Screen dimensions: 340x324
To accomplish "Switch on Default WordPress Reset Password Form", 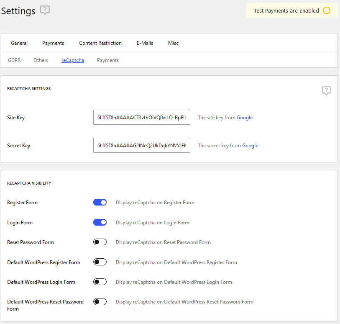I will click(x=100, y=301).
